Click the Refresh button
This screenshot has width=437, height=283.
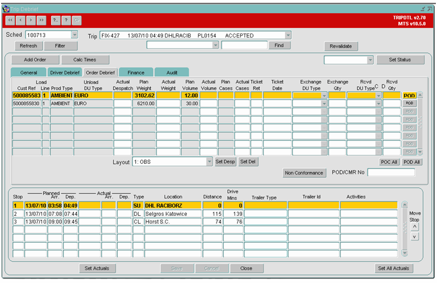coord(28,46)
